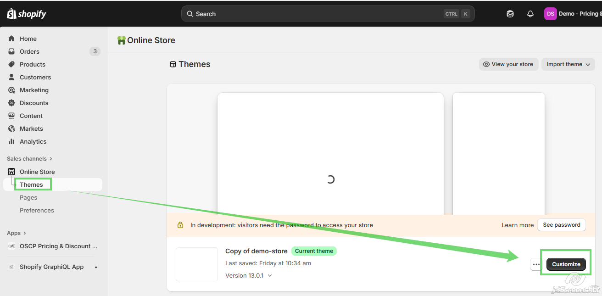This screenshot has height=296, width=602.
Task: Click the Products tag icon
Action: coord(11,65)
